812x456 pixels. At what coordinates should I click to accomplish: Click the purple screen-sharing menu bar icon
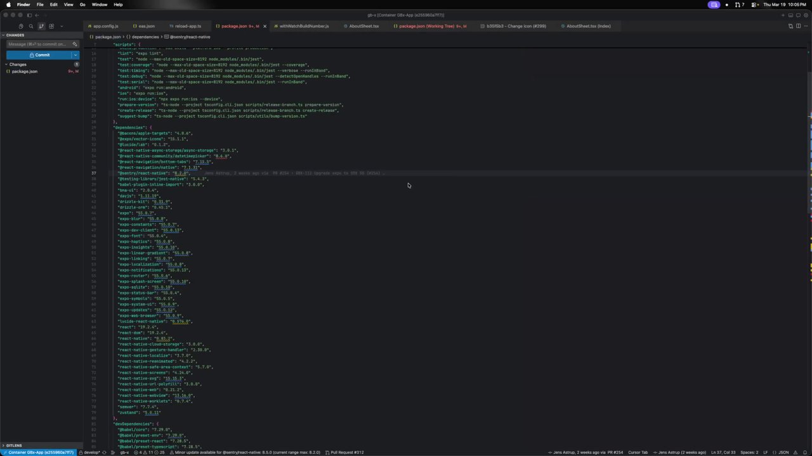pyautogui.click(x=714, y=4)
